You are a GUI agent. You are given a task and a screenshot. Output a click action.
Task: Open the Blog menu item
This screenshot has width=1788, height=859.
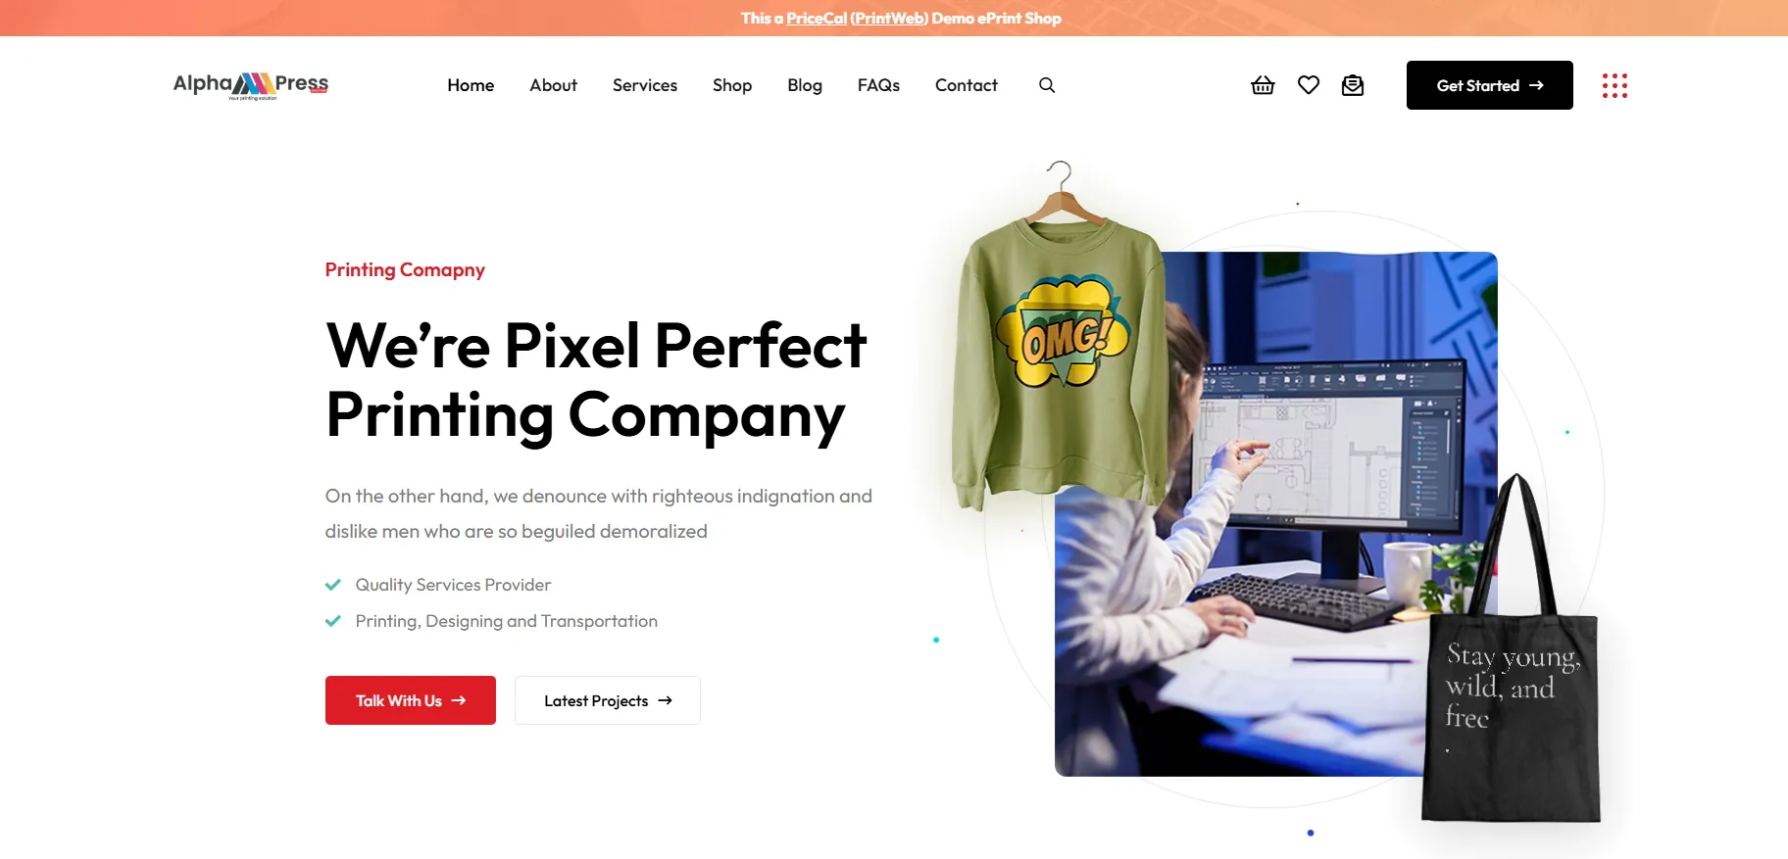(x=805, y=85)
